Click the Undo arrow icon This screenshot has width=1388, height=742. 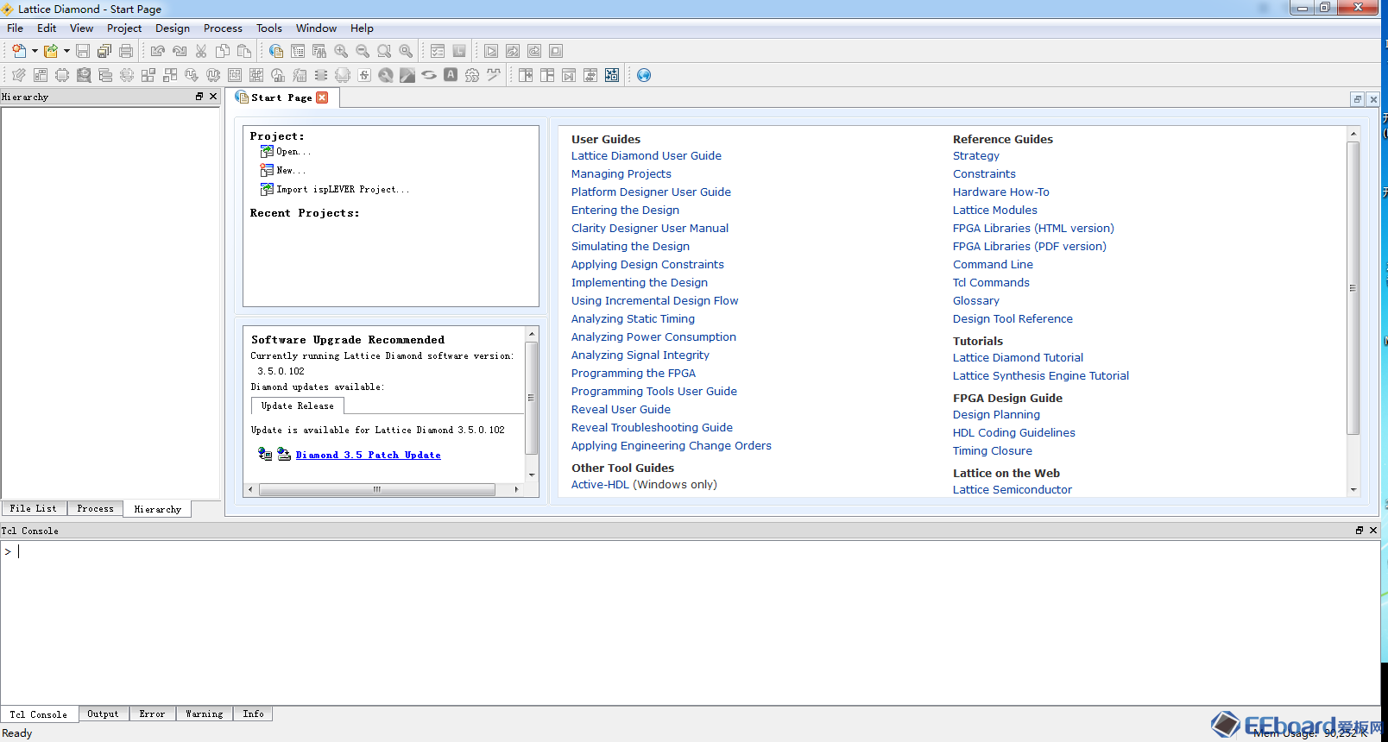158,51
